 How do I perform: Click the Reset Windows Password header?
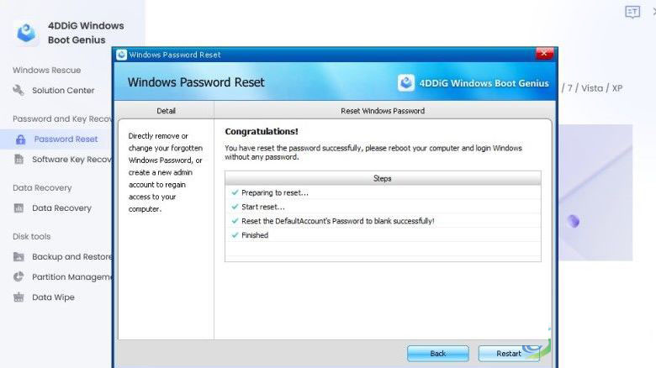[x=383, y=111]
